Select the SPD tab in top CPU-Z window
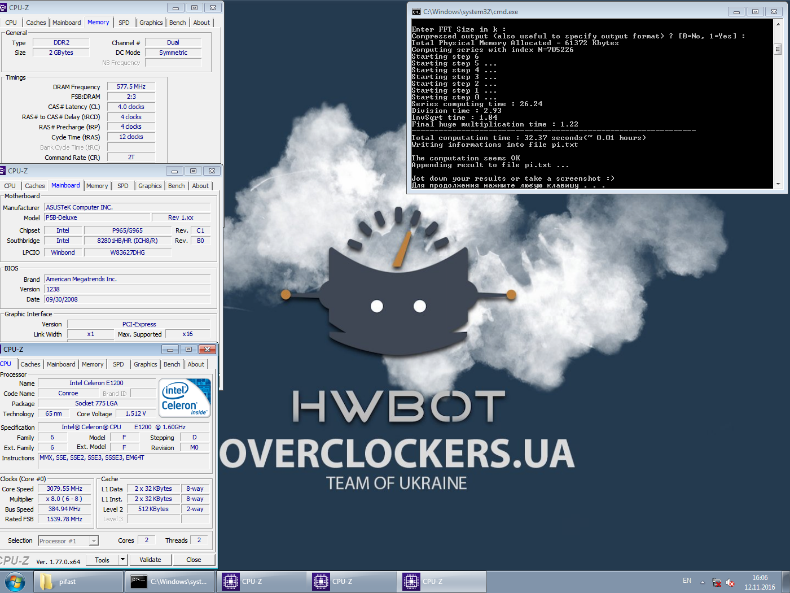790x593 pixels. coord(124,23)
